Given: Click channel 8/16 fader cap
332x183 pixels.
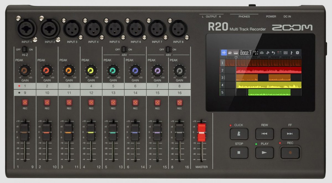Looking at the screenshot, I should pos(180,132).
